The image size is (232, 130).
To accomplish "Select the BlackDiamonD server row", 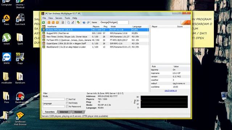I will pyautogui.click(x=95, y=47).
